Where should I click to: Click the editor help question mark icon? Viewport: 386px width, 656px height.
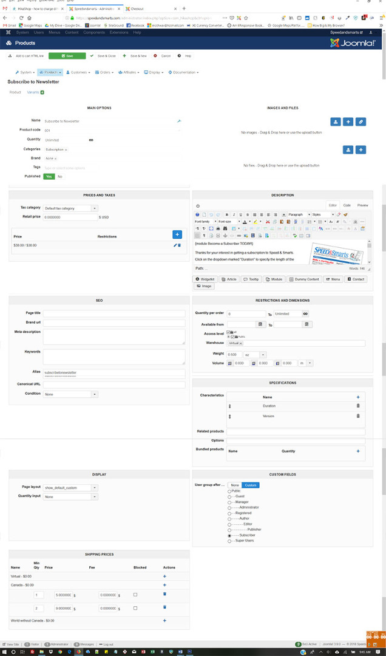click(x=197, y=214)
